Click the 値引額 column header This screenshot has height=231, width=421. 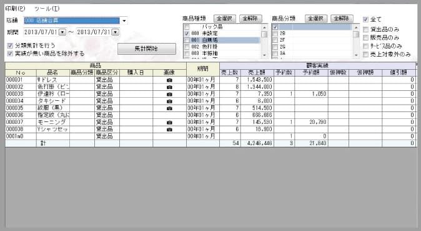click(x=399, y=73)
